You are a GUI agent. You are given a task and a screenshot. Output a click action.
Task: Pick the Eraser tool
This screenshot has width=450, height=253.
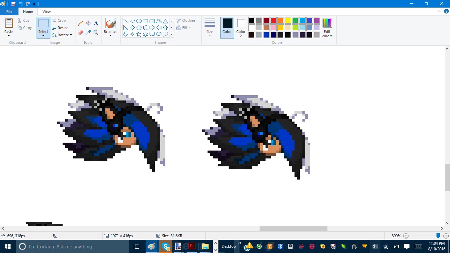click(80, 32)
